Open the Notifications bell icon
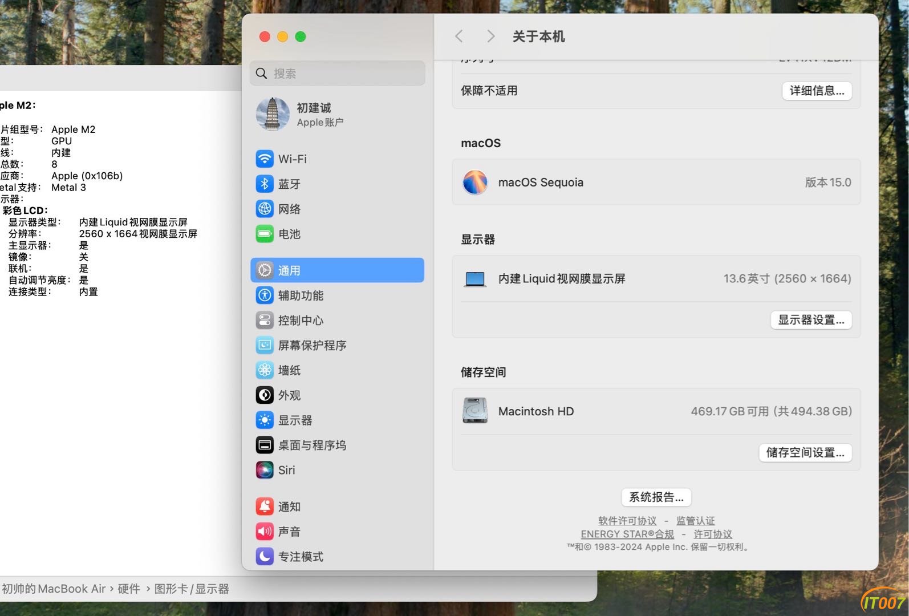The height and width of the screenshot is (616, 909). click(265, 506)
